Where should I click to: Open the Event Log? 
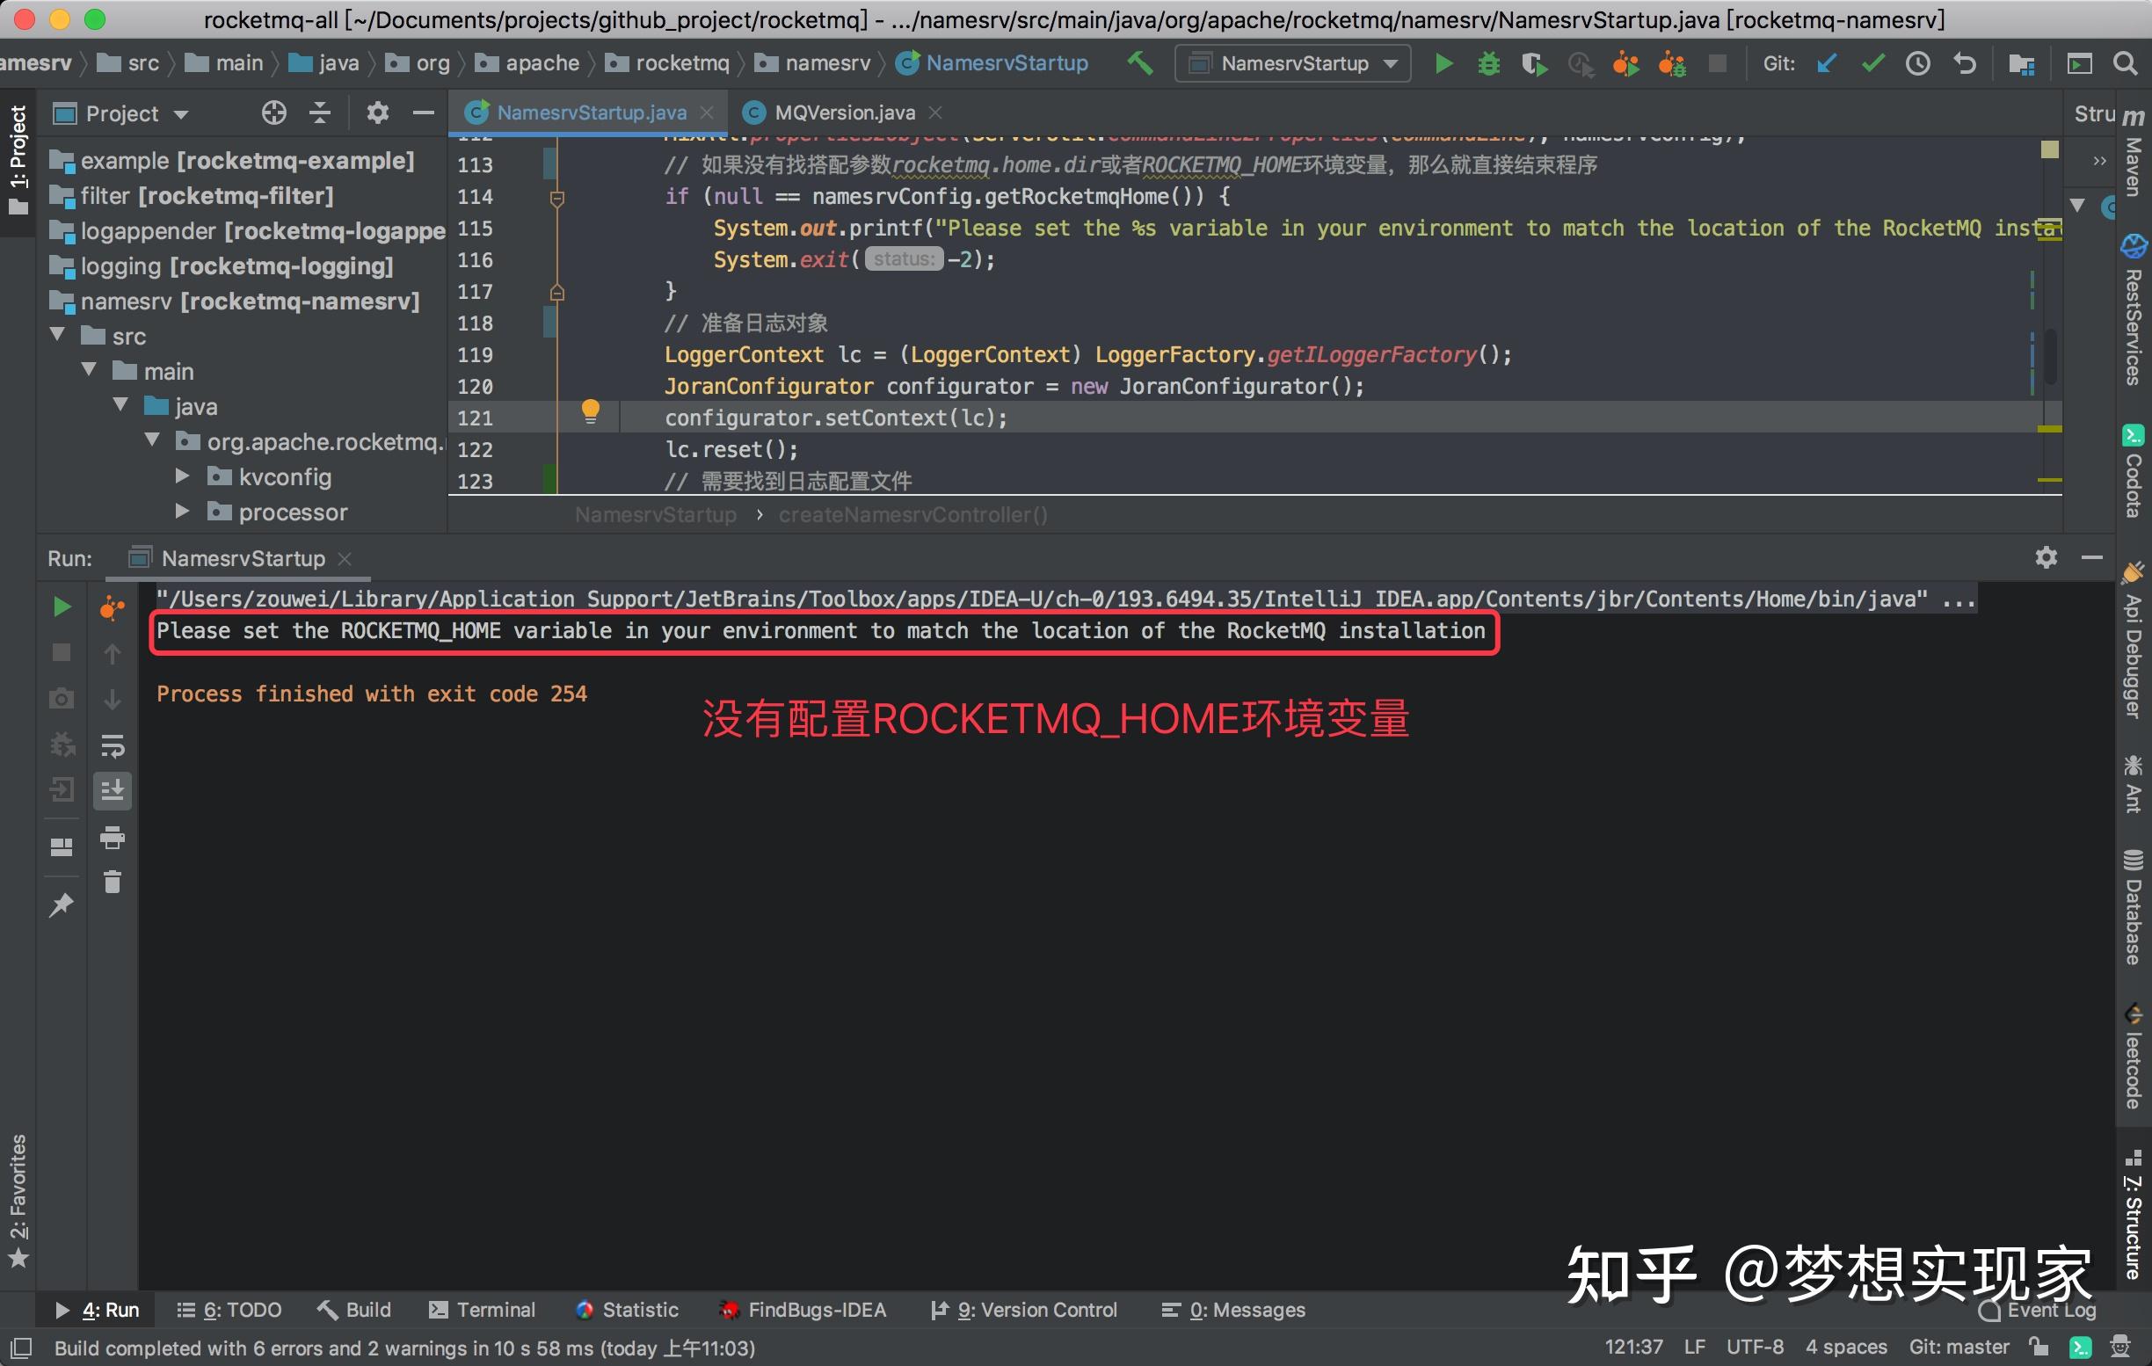tap(2038, 1310)
